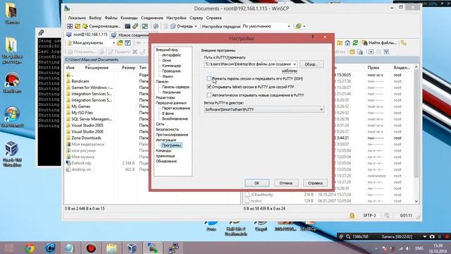Select Интеграция in settings tree

click(166, 140)
